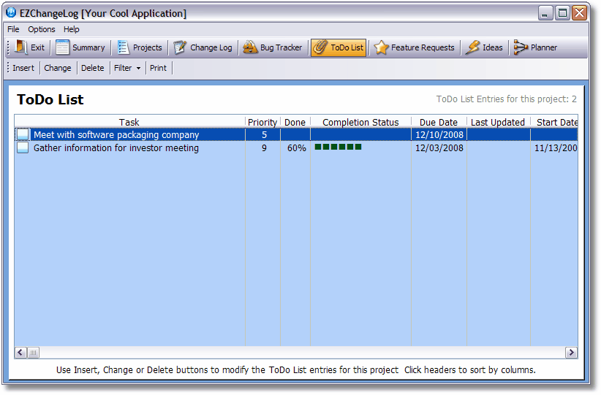Toggle checkbox for investor meeting task
This screenshot has width=601, height=395.
point(23,148)
